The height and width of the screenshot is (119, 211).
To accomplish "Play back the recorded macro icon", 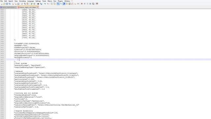I will pyautogui.click(x=87, y=4).
